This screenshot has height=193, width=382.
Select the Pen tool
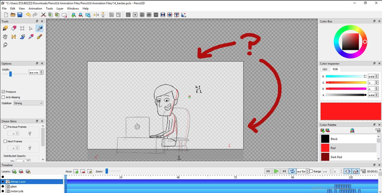click(39, 28)
